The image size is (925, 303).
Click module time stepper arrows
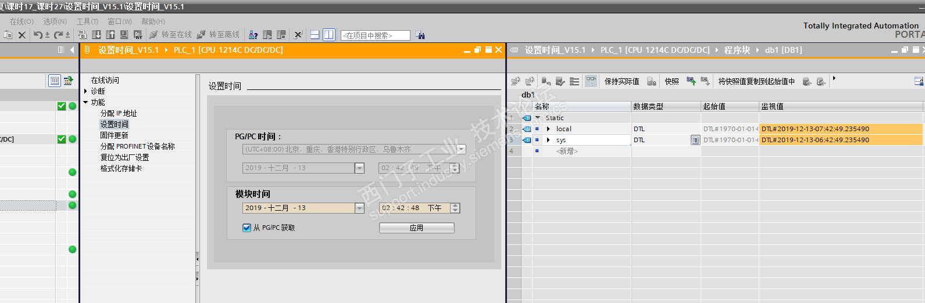[x=455, y=208]
